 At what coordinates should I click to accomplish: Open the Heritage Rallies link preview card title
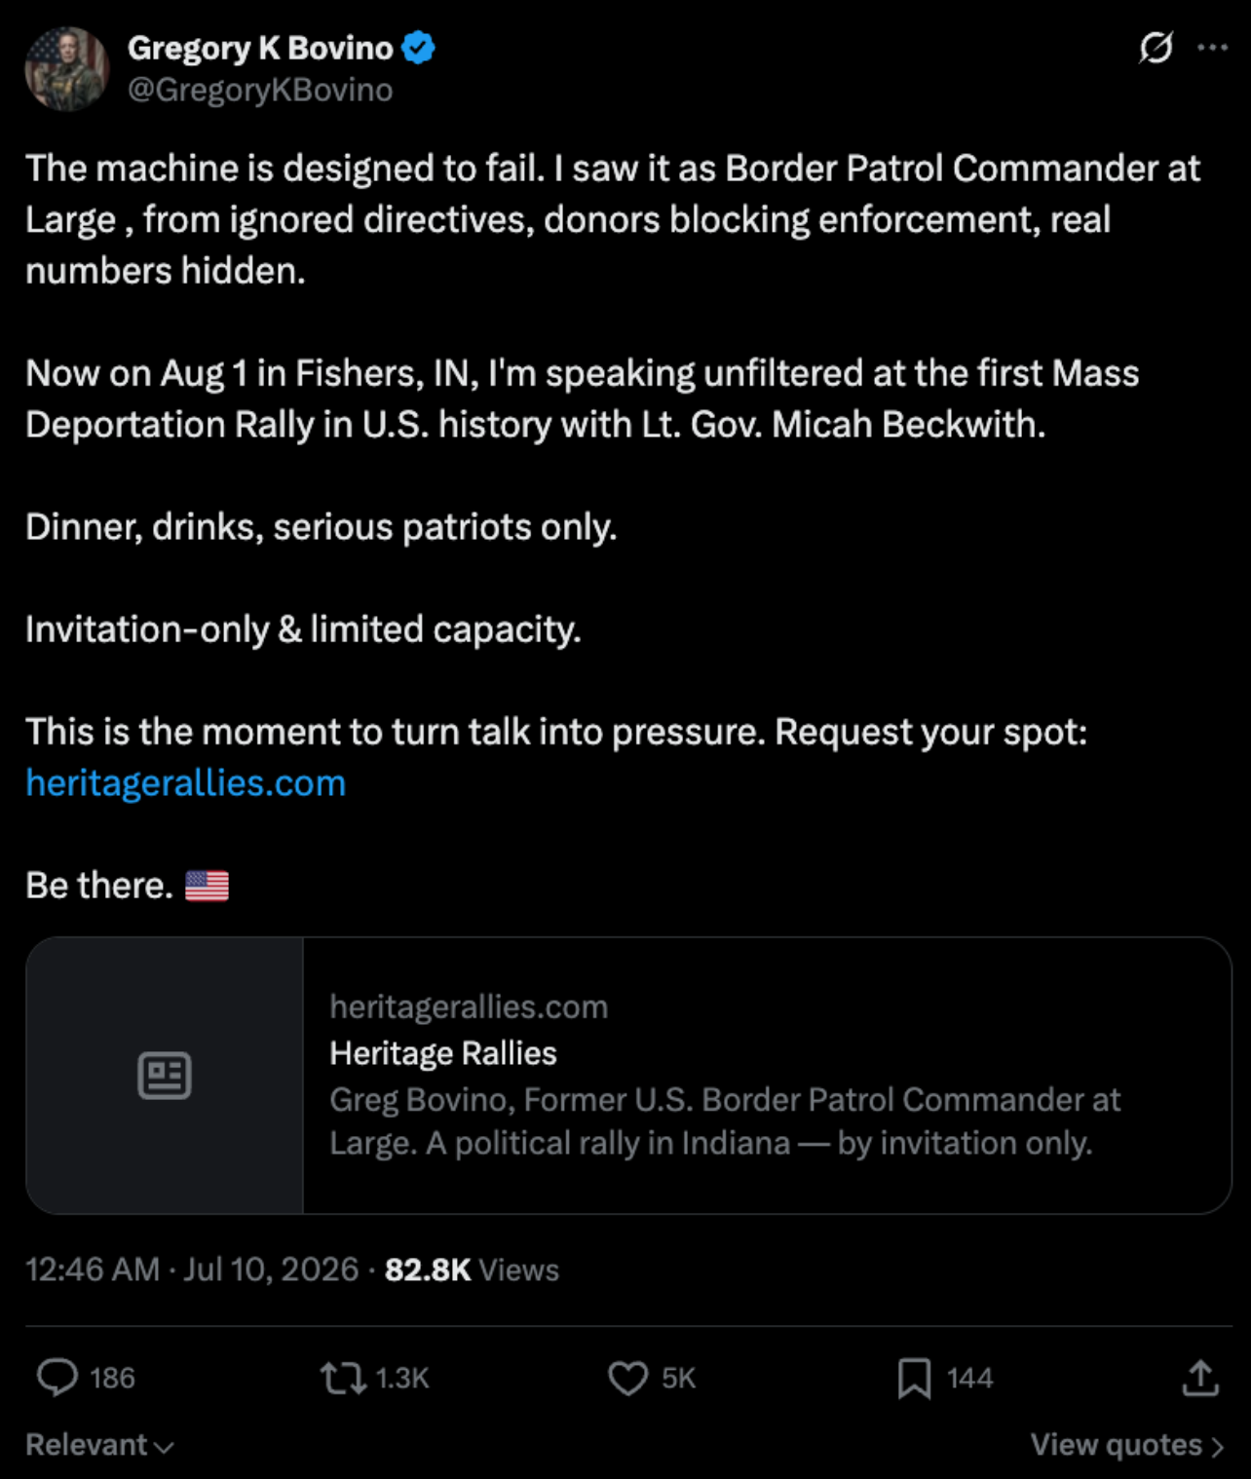point(443,1053)
